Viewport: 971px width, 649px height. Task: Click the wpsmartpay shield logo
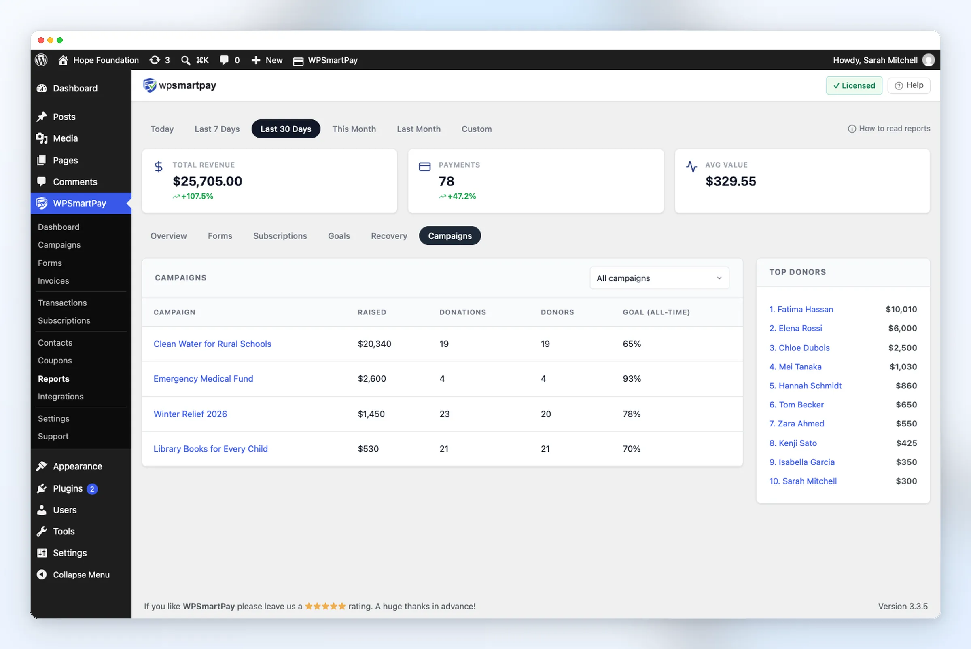149,85
